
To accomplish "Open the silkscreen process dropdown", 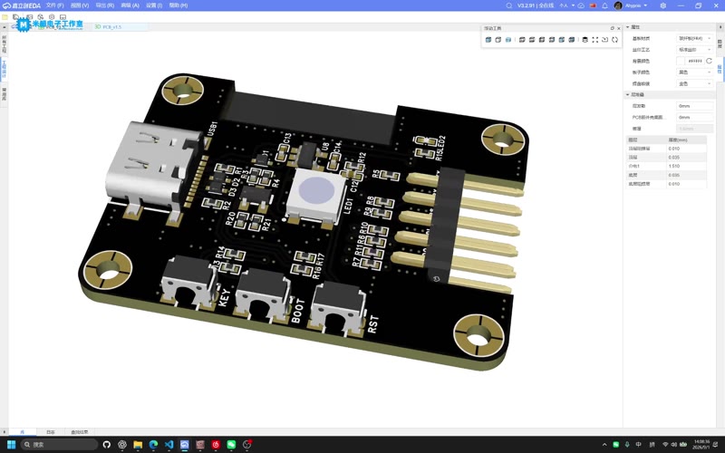I will coord(694,50).
